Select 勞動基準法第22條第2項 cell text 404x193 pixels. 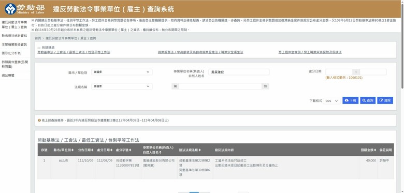195,163
